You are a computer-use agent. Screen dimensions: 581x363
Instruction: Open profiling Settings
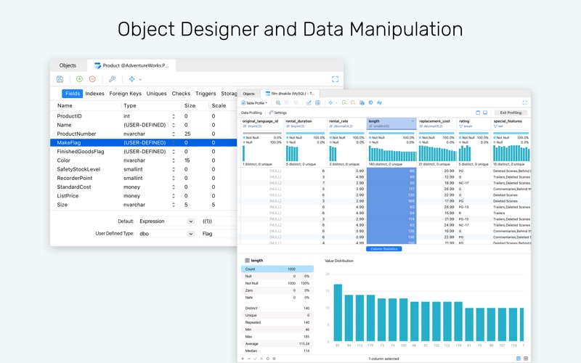pos(278,113)
